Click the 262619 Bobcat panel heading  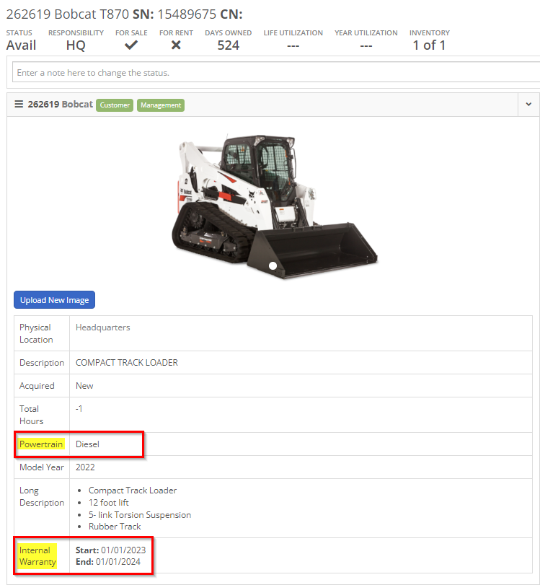tap(60, 104)
